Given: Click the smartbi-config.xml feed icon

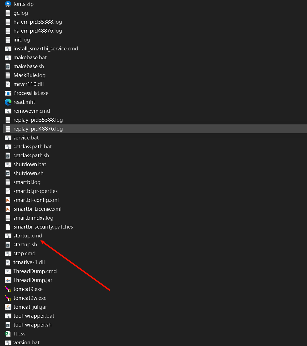Looking at the screenshot, I should coord(8,200).
